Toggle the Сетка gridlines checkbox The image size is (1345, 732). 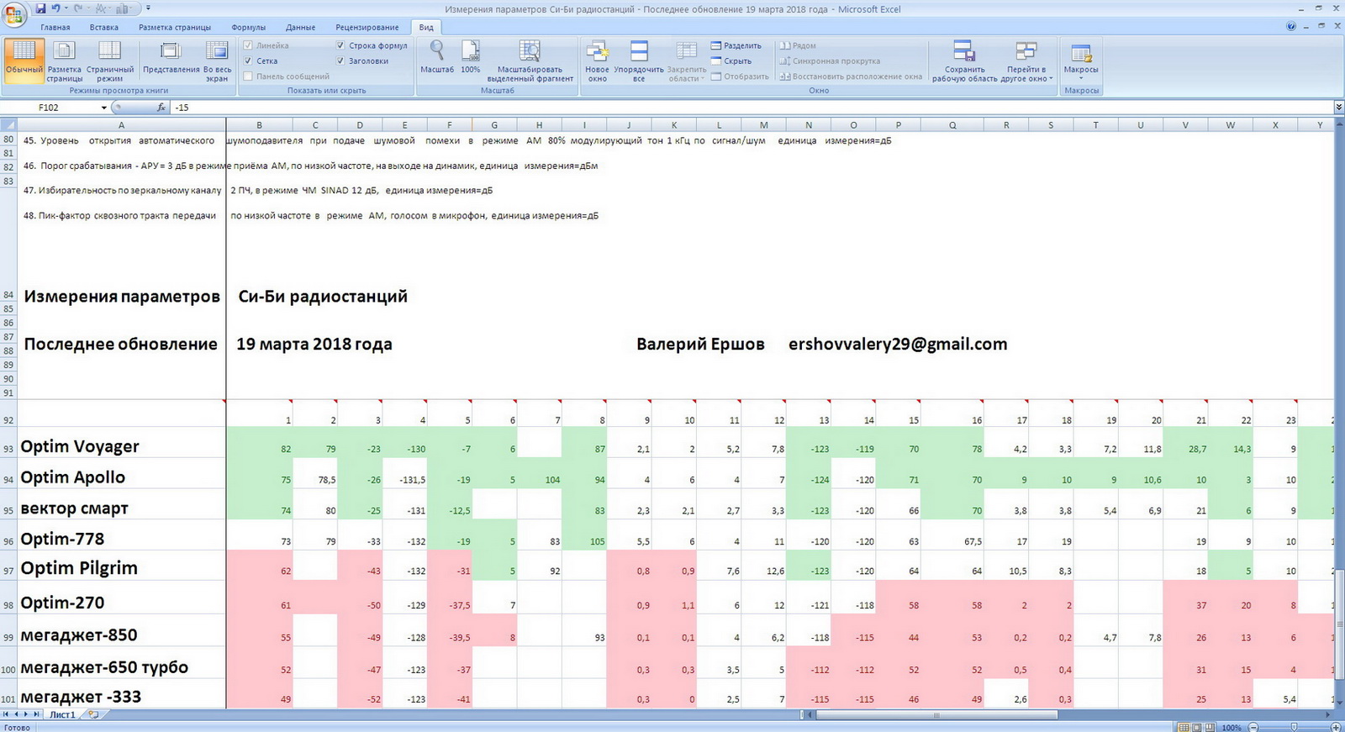point(249,61)
